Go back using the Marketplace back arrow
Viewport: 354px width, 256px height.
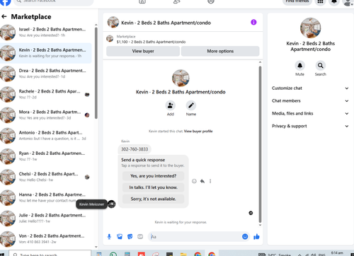(4, 16)
